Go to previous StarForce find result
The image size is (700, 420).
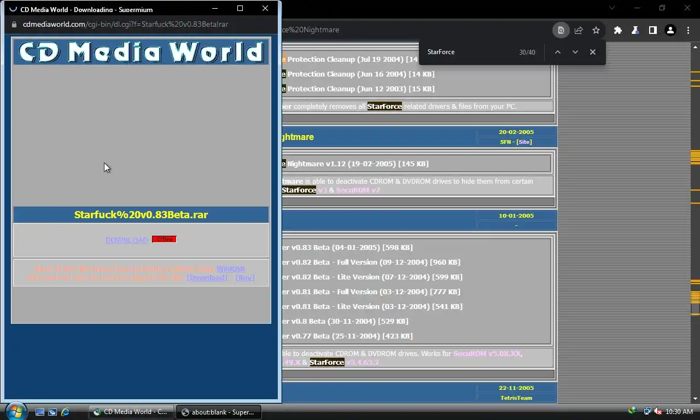pyautogui.click(x=557, y=52)
